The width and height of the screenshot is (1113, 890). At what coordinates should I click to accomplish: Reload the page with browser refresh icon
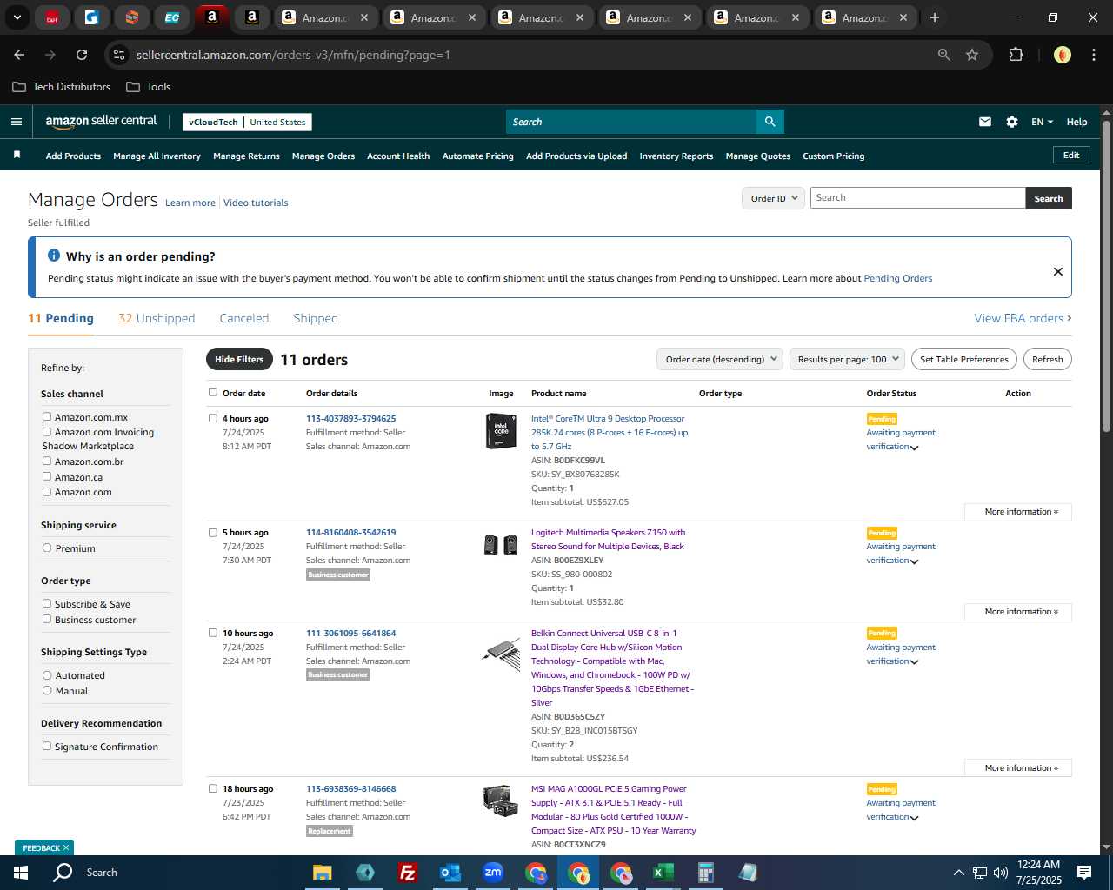point(82,55)
